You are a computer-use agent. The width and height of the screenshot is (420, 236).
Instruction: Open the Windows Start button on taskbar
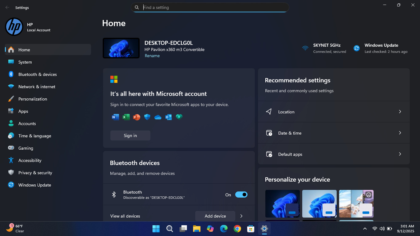(x=156, y=229)
